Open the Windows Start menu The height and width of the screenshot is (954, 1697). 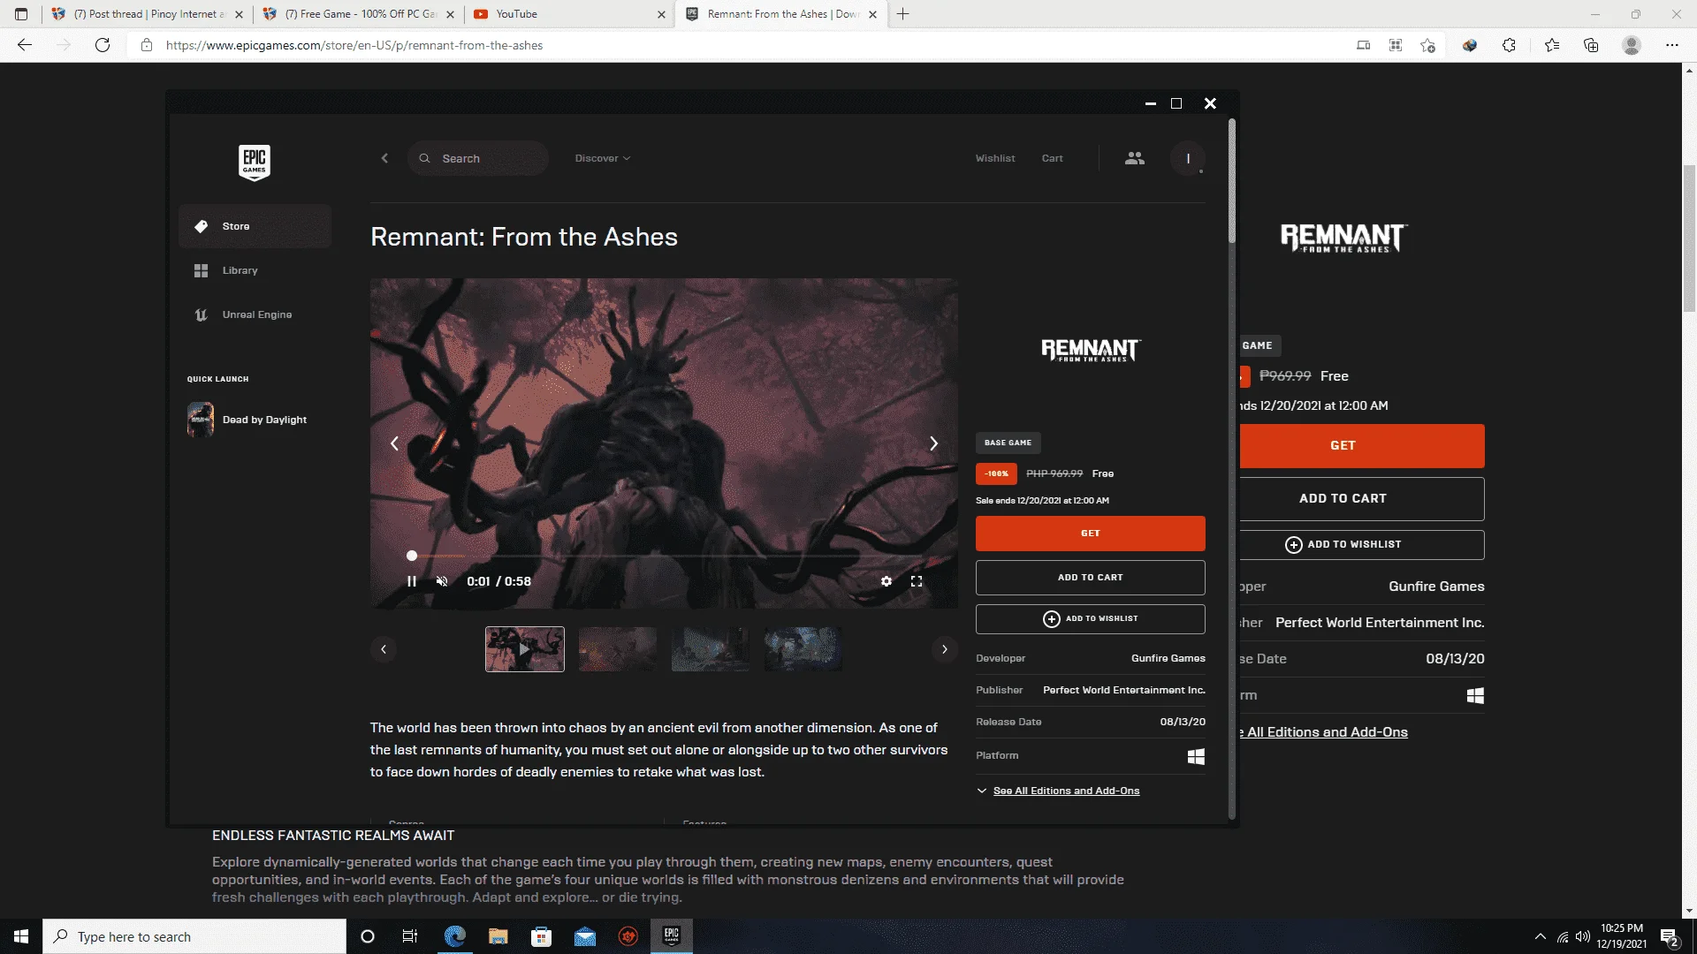(x=21, y=936)
